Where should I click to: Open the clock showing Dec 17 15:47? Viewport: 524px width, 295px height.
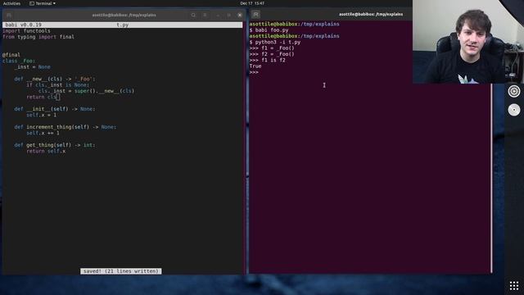click(252, 3)
